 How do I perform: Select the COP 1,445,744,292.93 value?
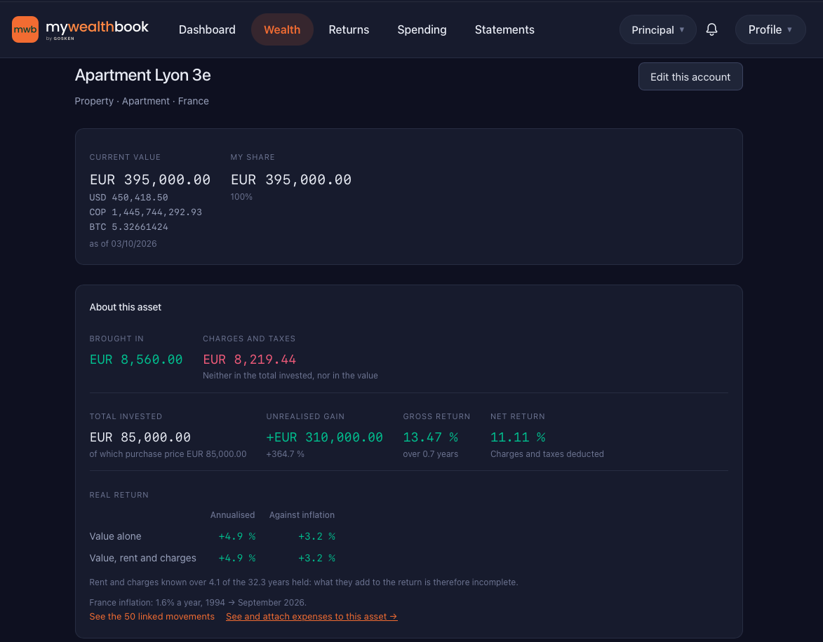click(x=145, y=212)
